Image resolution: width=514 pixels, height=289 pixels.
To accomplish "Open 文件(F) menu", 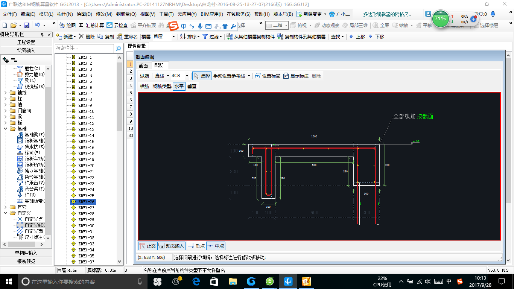I will (10, 14).
